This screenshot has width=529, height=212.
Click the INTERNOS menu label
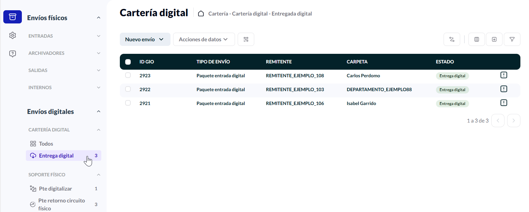coord(40,88)
